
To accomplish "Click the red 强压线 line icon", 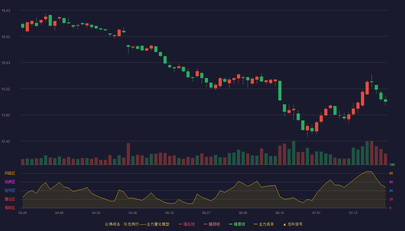I will [180, 224].
